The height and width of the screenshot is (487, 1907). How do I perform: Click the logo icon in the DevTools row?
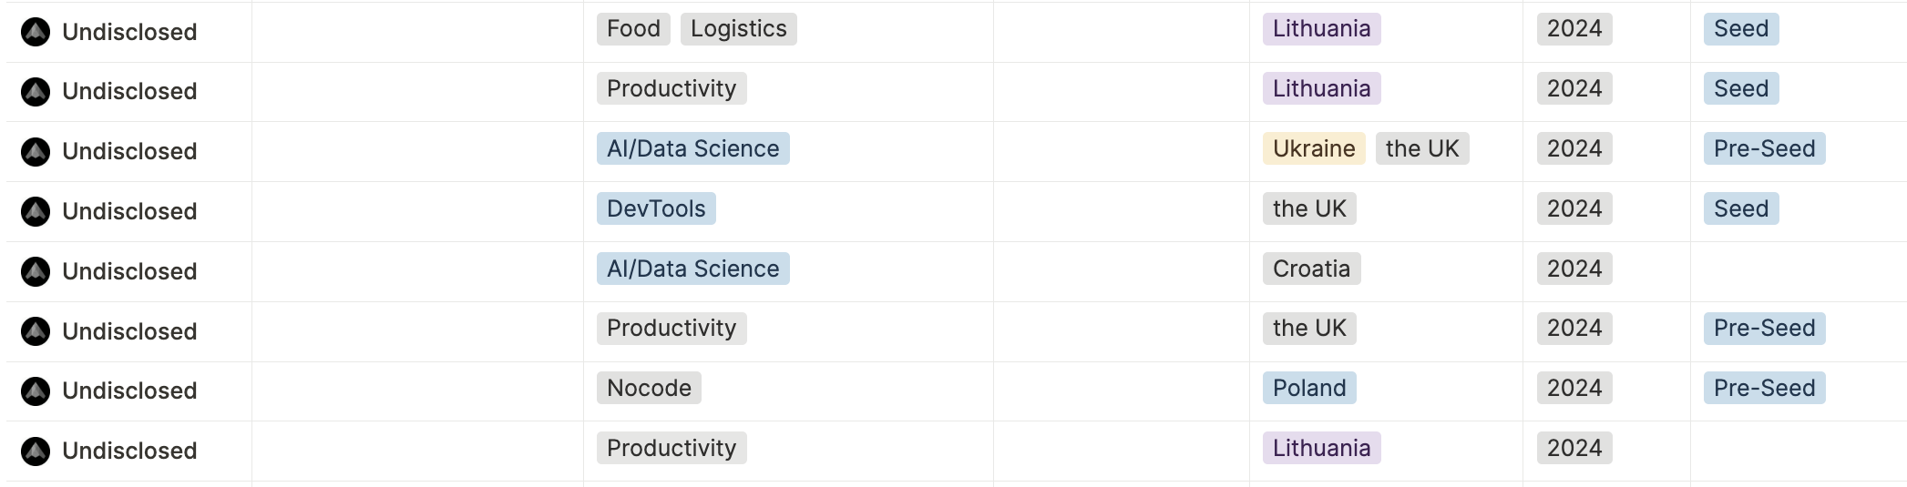pyautogui.click(x=36, y=211)
